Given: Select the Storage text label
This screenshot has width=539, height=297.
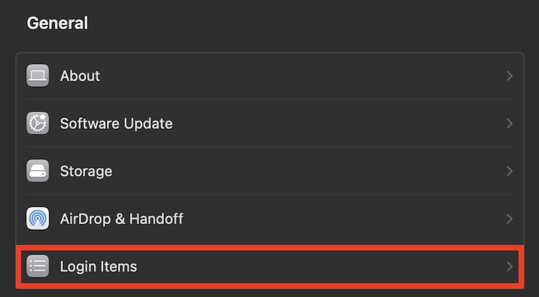Looking at the screenshot, I should pyautogui.click(x=86, y=171).
